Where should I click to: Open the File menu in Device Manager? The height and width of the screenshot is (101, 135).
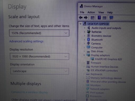(x=82, y=12)
